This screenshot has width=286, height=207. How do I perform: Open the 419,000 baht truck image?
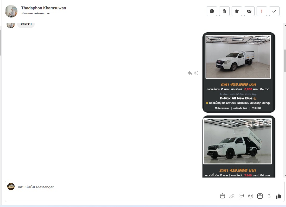(x=238, y=141)
